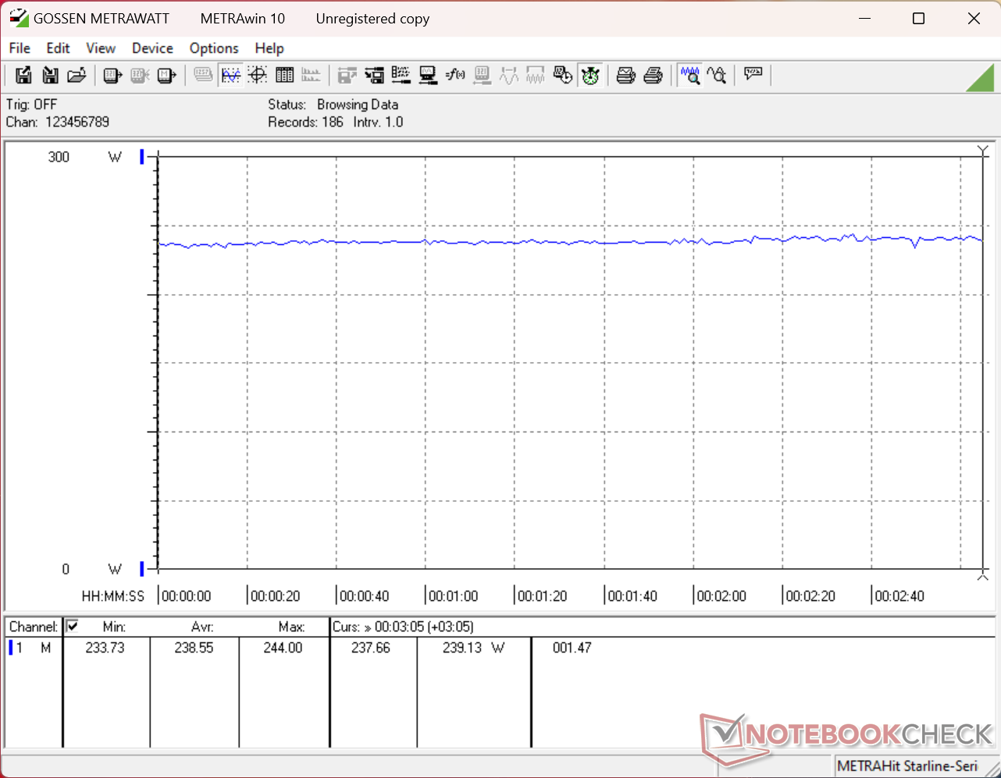Toggle the waveform magnifier zoom icon
1001x778 pixels.
click(689, 75)
